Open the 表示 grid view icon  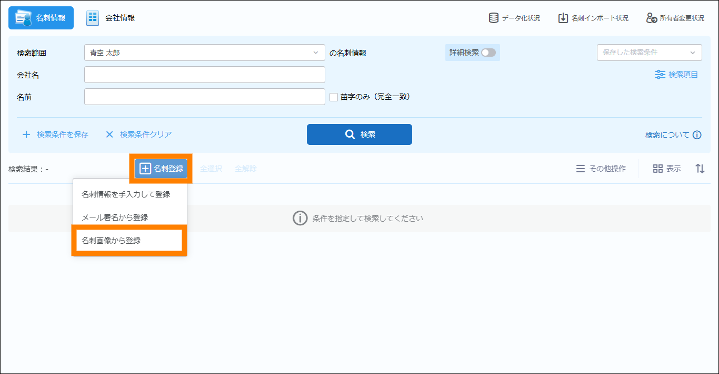[x=657, y=169]
